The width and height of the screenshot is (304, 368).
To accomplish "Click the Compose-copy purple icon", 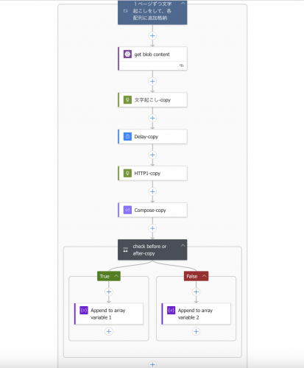I will coord(127,210).
